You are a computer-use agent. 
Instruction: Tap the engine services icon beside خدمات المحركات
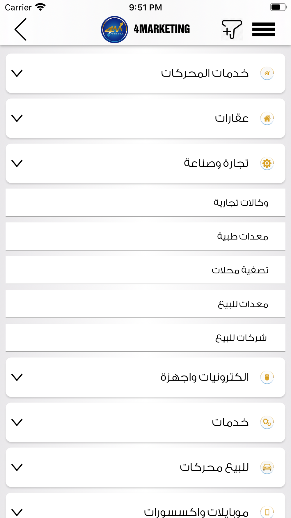[267, 73]
